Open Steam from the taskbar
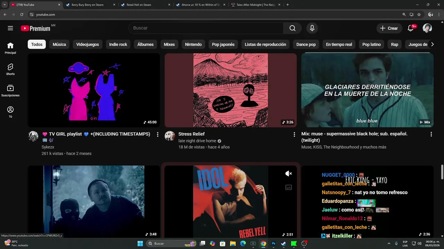 tap(283, 243)
